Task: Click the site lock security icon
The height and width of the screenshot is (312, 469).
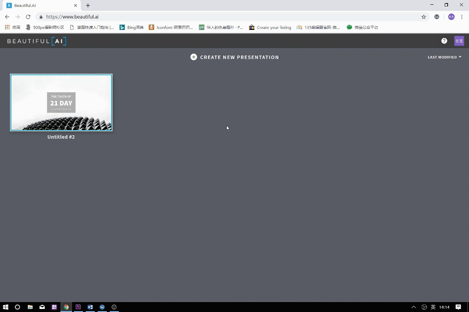Action: click(x=41, y=17)
